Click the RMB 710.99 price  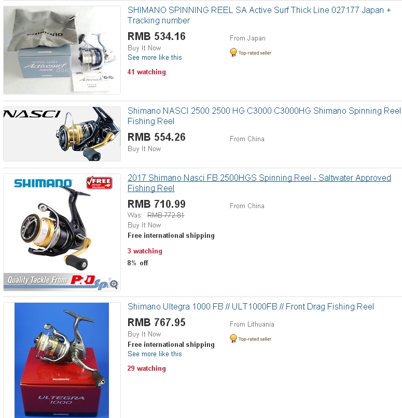point(156,204)
